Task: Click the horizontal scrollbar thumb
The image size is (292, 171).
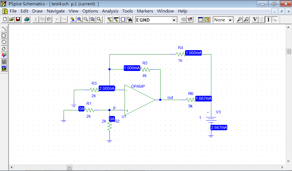Action: click(x=69, y=167)
